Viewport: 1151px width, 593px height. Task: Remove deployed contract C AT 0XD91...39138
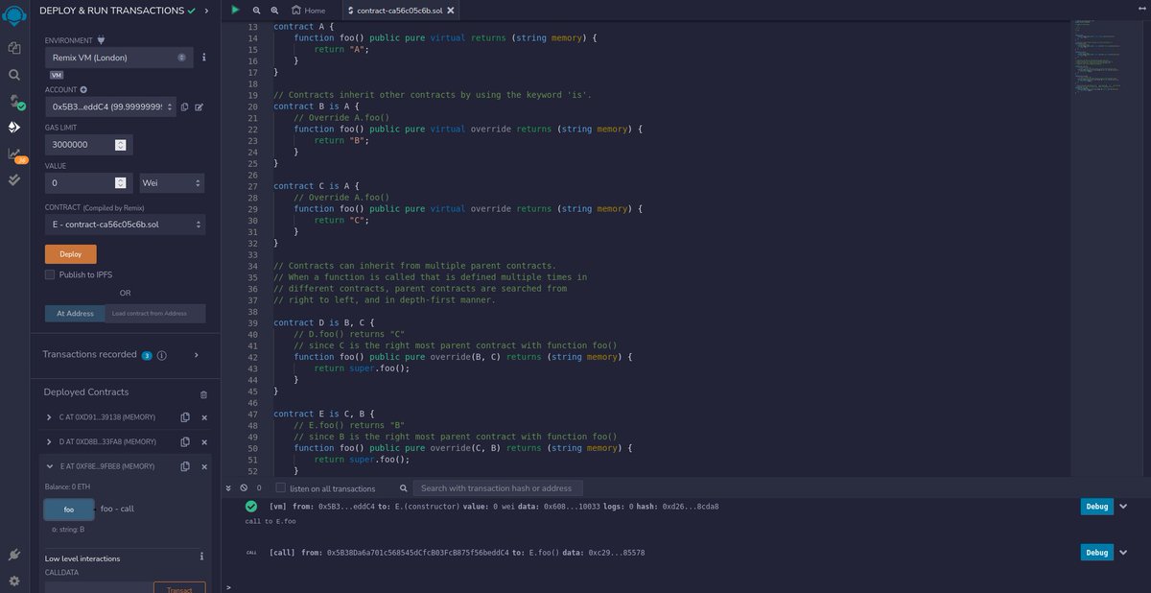(203, 417)
